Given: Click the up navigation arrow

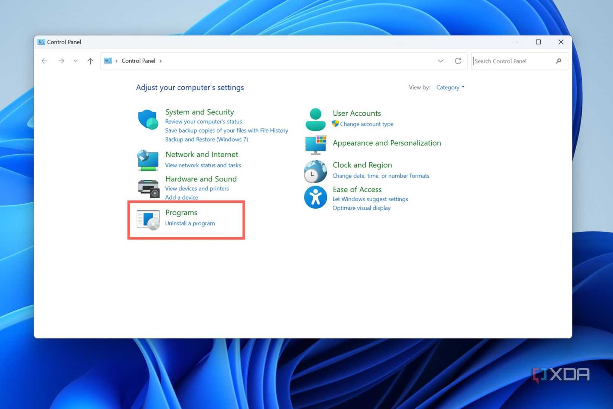Looking at the screenshot, I should click(x=90, y=61).
